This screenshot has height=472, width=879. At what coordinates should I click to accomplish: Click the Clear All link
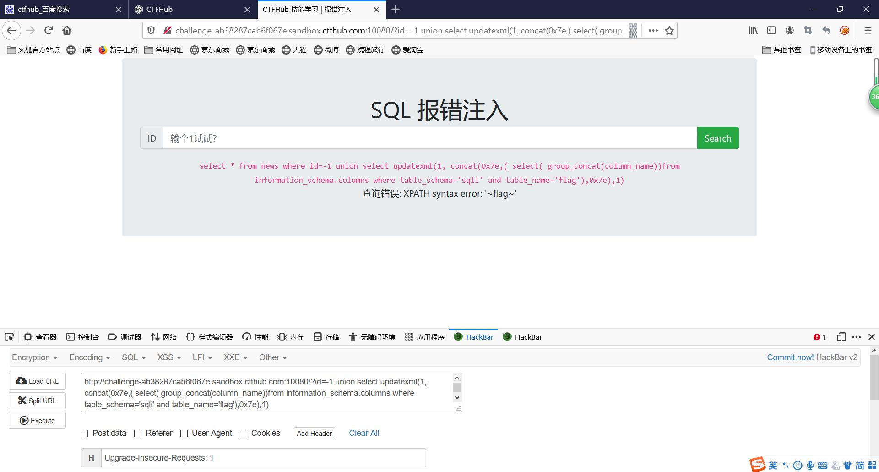pyautogui.click(x=364, y=433)
